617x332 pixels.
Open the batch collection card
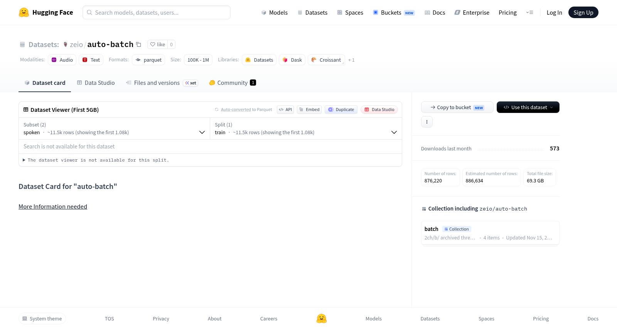pos(490,233)
